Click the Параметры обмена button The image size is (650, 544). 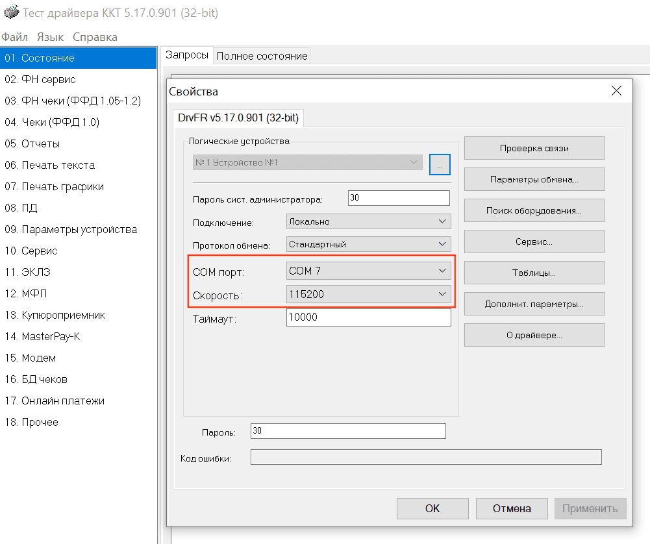click(x=534, y=179)
